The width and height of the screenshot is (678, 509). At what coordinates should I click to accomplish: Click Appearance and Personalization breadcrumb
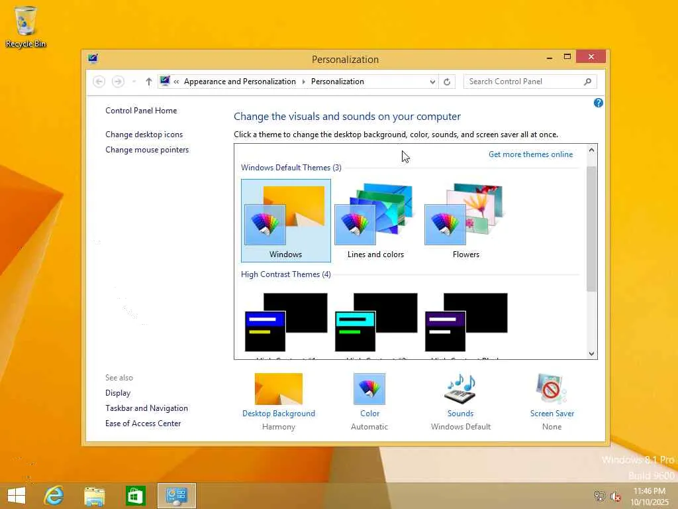tap(240, 82)
